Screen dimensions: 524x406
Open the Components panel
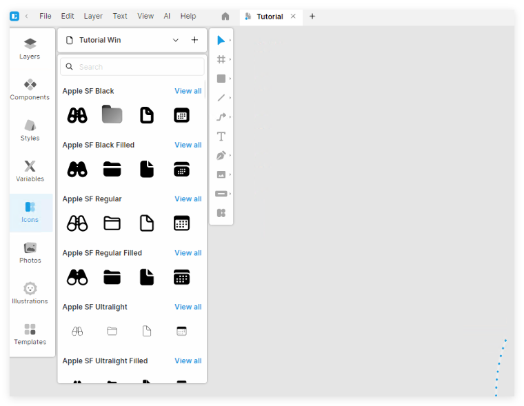pos(30,90)
